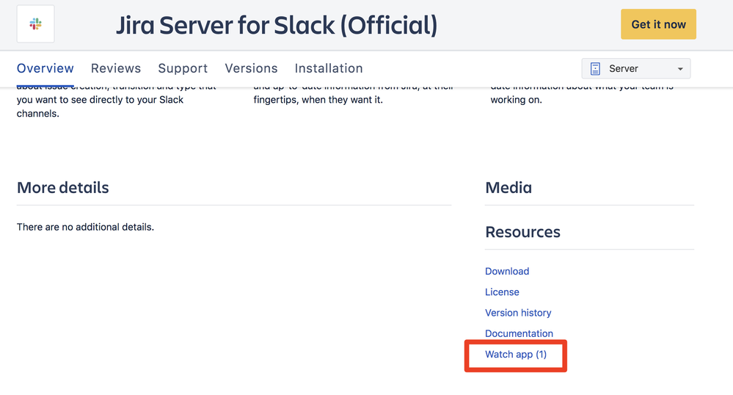Viewport: 733px width, 395px height.
Task: Open the Installation tab
Action: click(329, 68)
